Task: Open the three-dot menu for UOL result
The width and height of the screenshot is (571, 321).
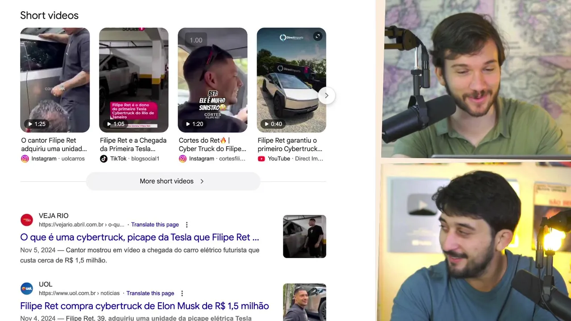Action: [182, 293]
